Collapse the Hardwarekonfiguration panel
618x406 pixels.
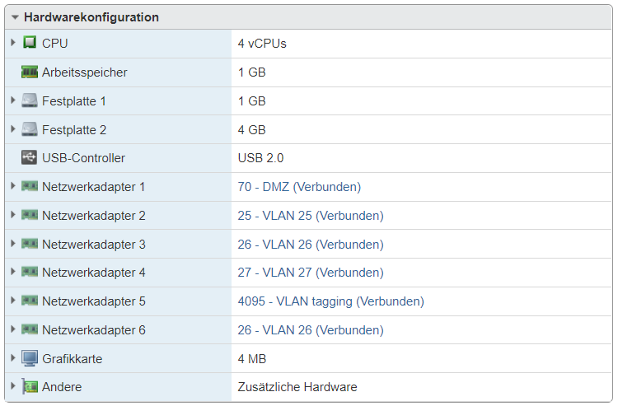[x=15, y=17]
